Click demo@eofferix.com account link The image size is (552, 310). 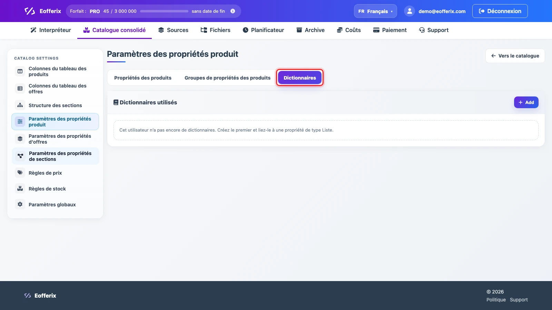(442, 11)
